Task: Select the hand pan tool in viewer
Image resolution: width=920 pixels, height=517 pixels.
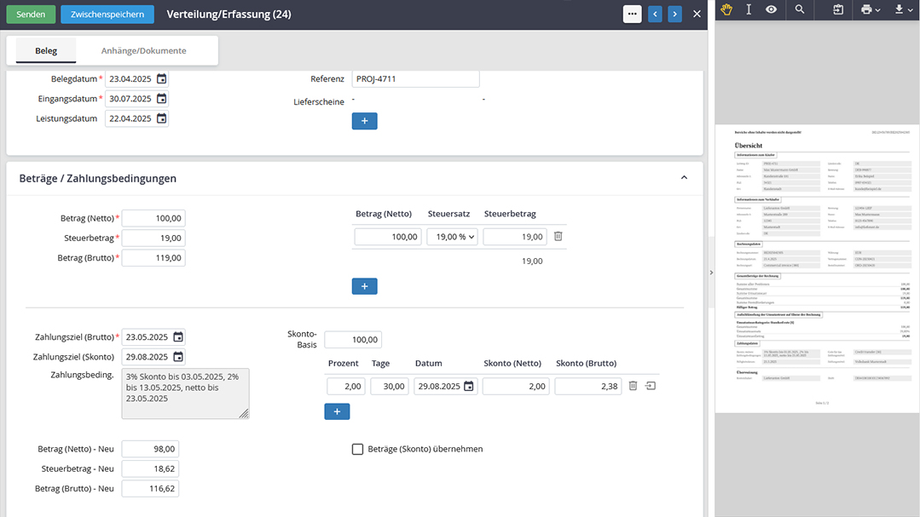Action: tap(726, 9)
